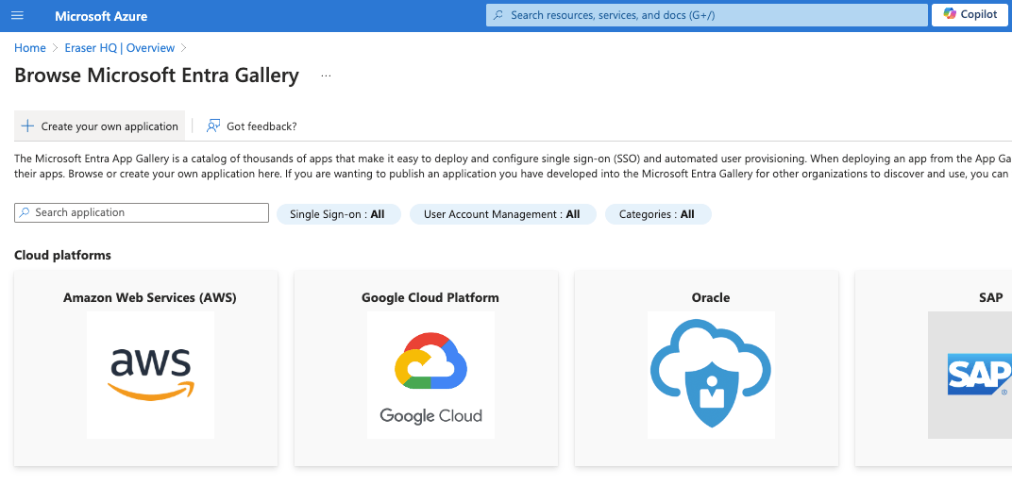Click Got feedback? link
This screenshot has height=486, width=1012.
point(251,126)
